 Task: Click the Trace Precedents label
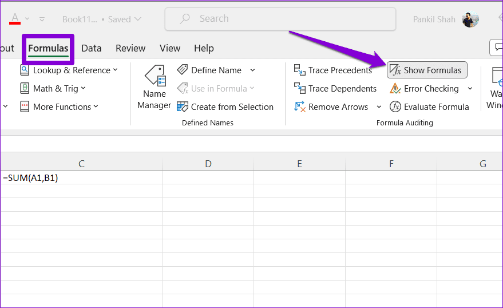340,70
